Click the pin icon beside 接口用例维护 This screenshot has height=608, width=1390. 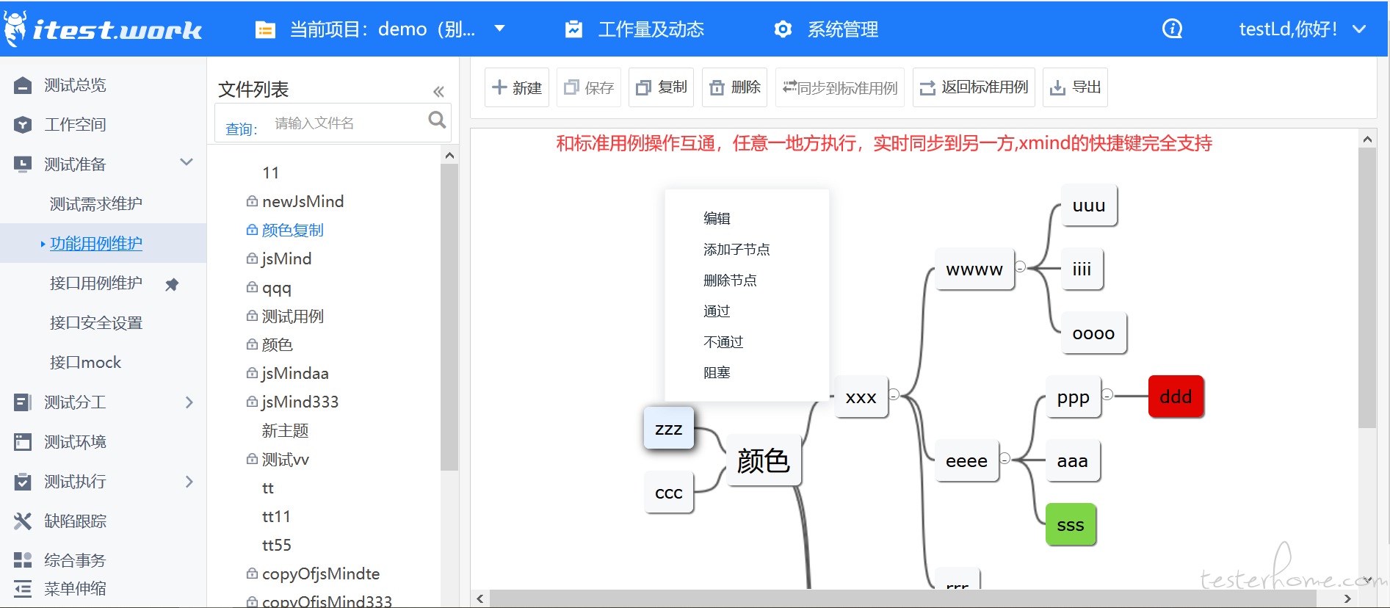click(172, 284)
